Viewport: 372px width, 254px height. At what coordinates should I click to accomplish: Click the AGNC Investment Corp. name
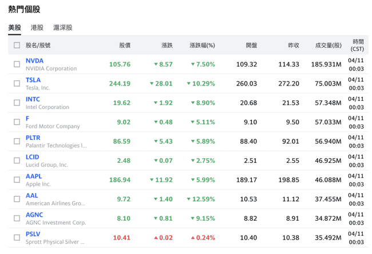tap(56, 222)
